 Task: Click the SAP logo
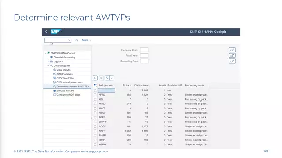56,32
